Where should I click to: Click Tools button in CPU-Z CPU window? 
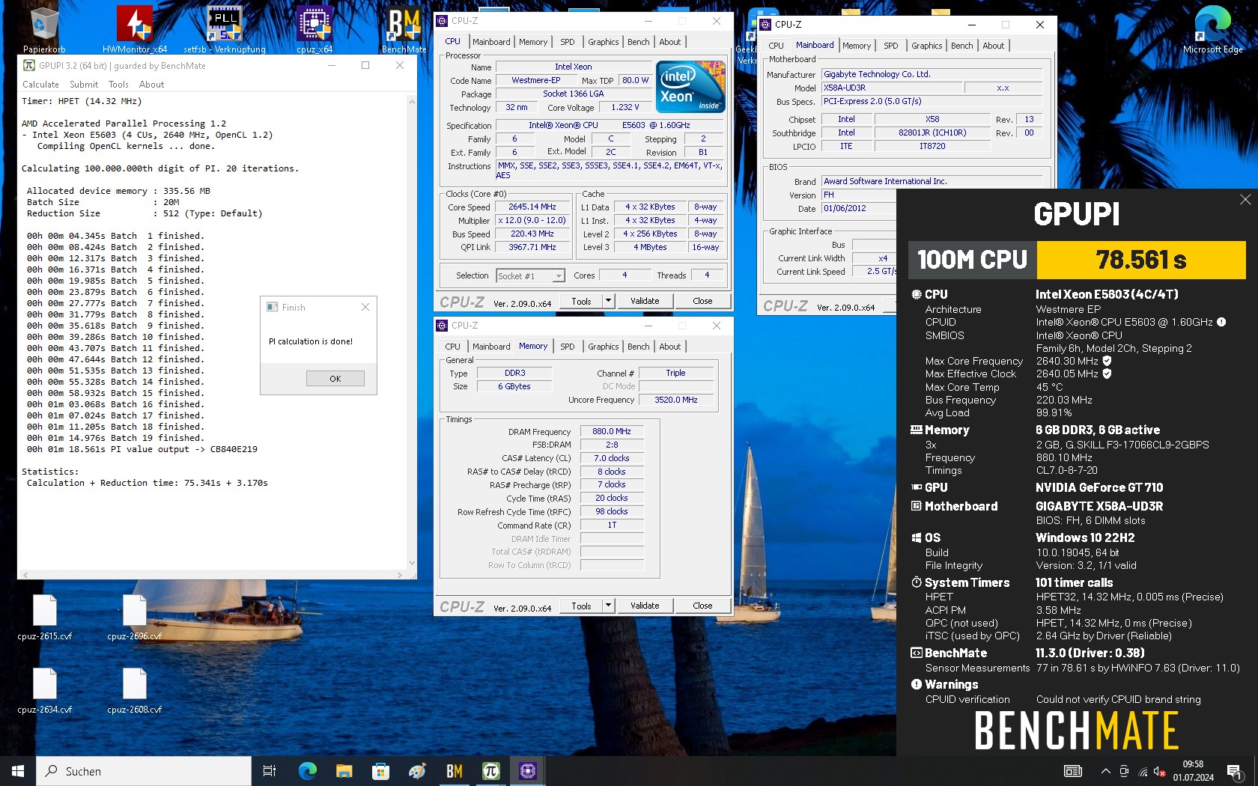coord(582,301)
